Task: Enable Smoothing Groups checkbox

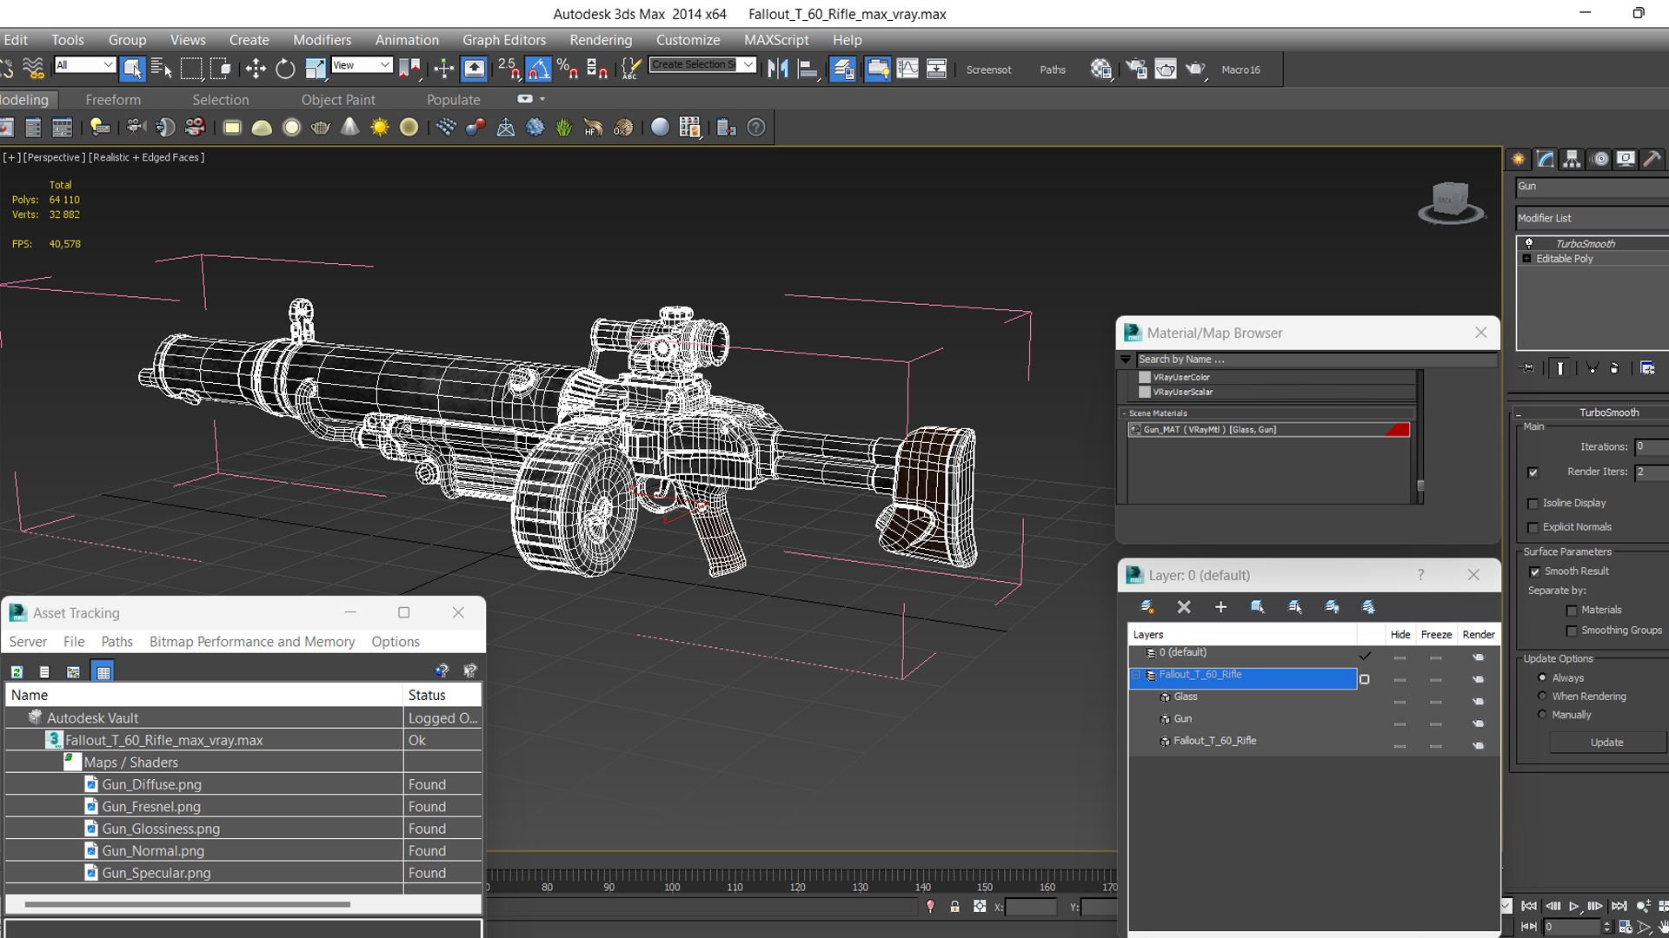Action: pos(1572,631)
